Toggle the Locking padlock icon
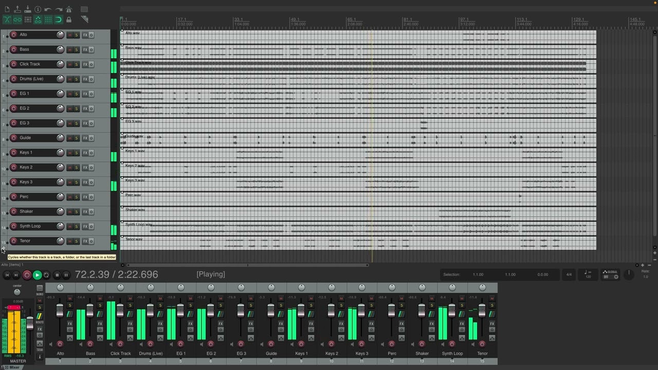Image resolution: width=658 pixels, height=370 pixels. click(x=69, y=20)
